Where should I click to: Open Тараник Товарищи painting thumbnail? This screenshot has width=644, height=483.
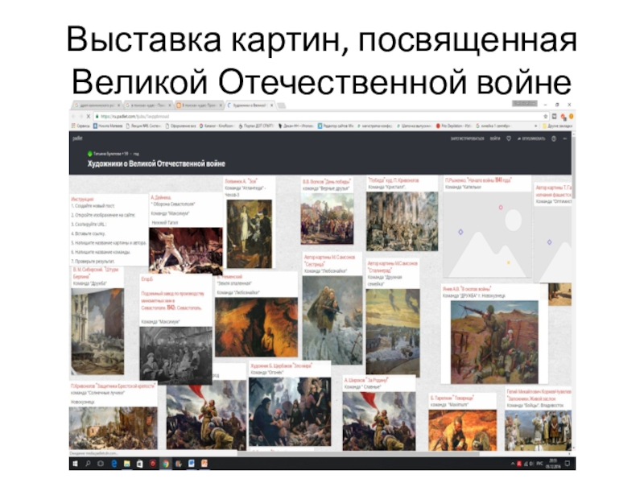click(x=462, y=430)
